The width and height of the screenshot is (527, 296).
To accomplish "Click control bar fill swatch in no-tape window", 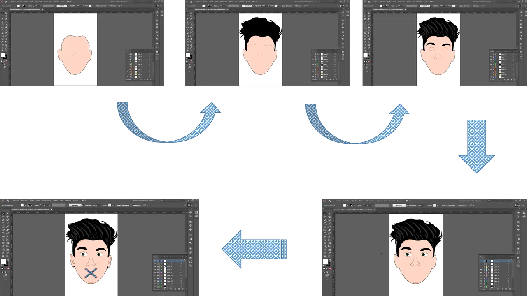I will (345, 206).
